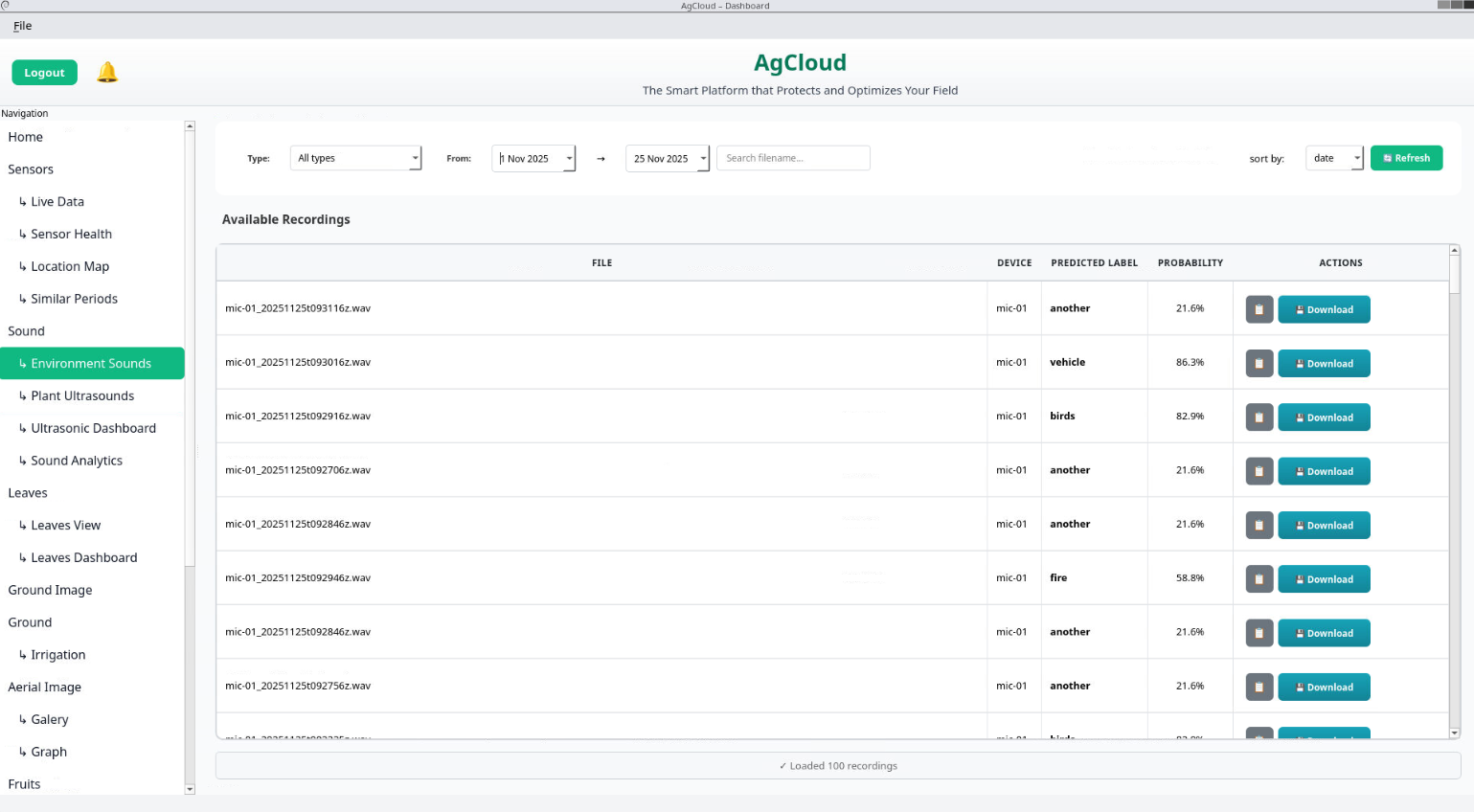Navigate to Plant Ultrasounds page

click(x=82, y=395)
